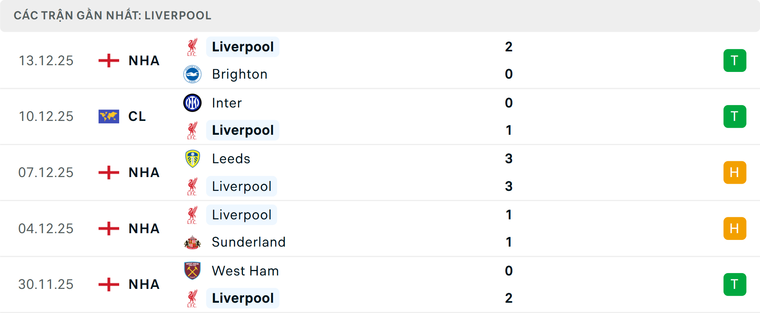
Task: Toggle the yellow H badge for the Leeds draw
Action: (x=735, y=172)
